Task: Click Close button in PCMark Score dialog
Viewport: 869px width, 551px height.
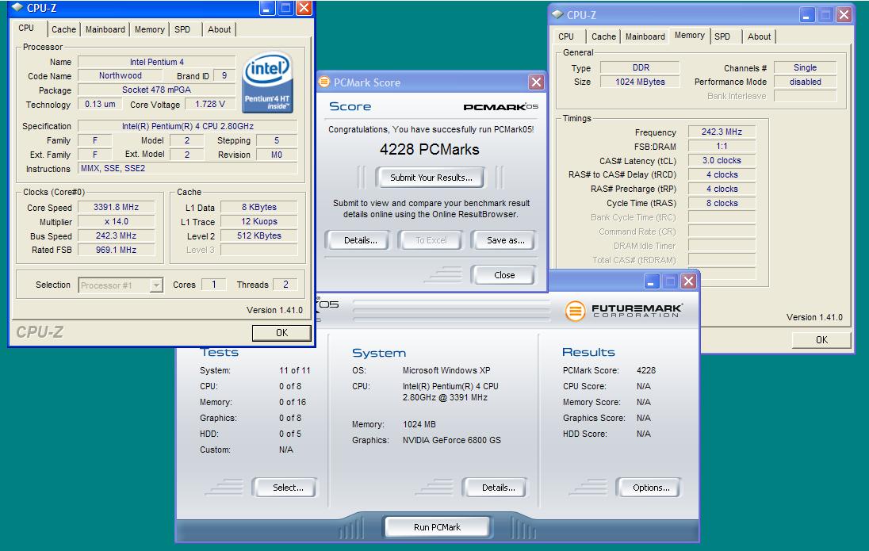Action: tap(504, 275)
